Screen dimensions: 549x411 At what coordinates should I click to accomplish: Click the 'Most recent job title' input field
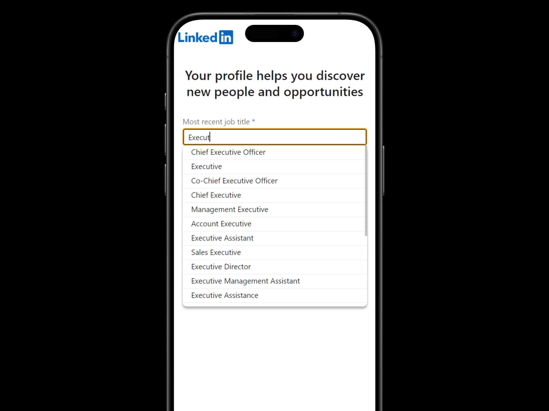(274, 137)
